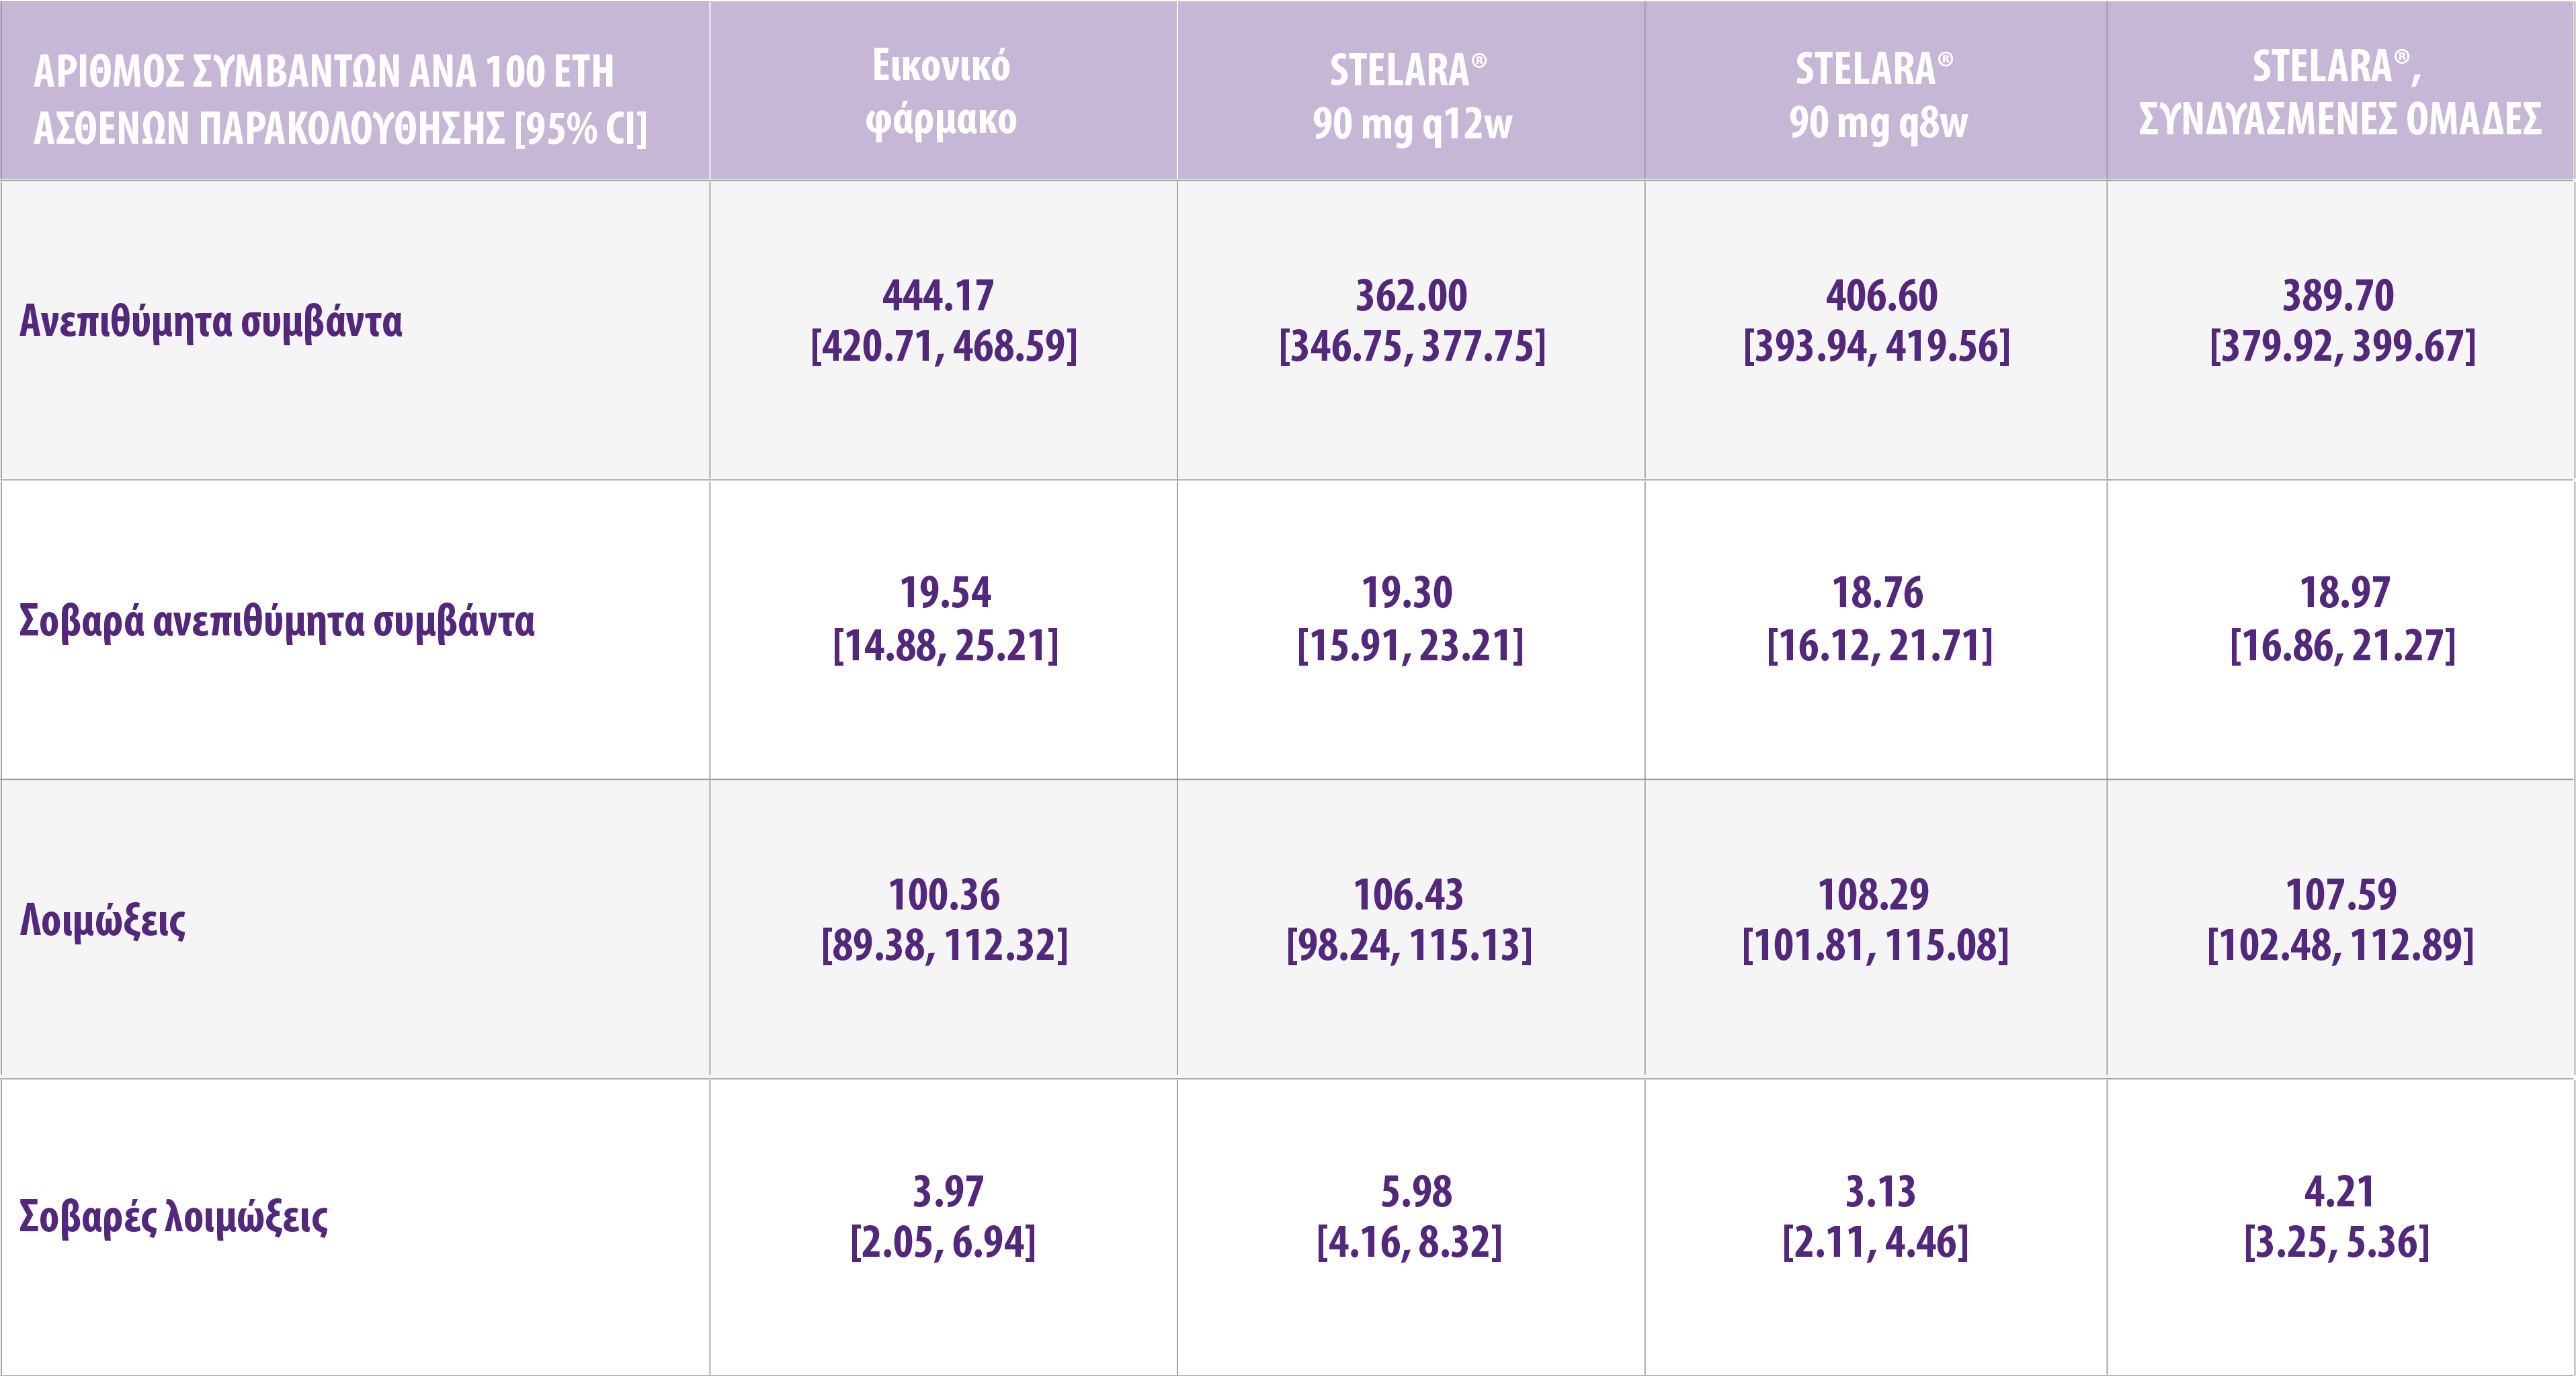Click the ΑΡΙΘΜΟΣ ΣΥΜΒΑΝΤΩΝ header cell

point(340,99)
